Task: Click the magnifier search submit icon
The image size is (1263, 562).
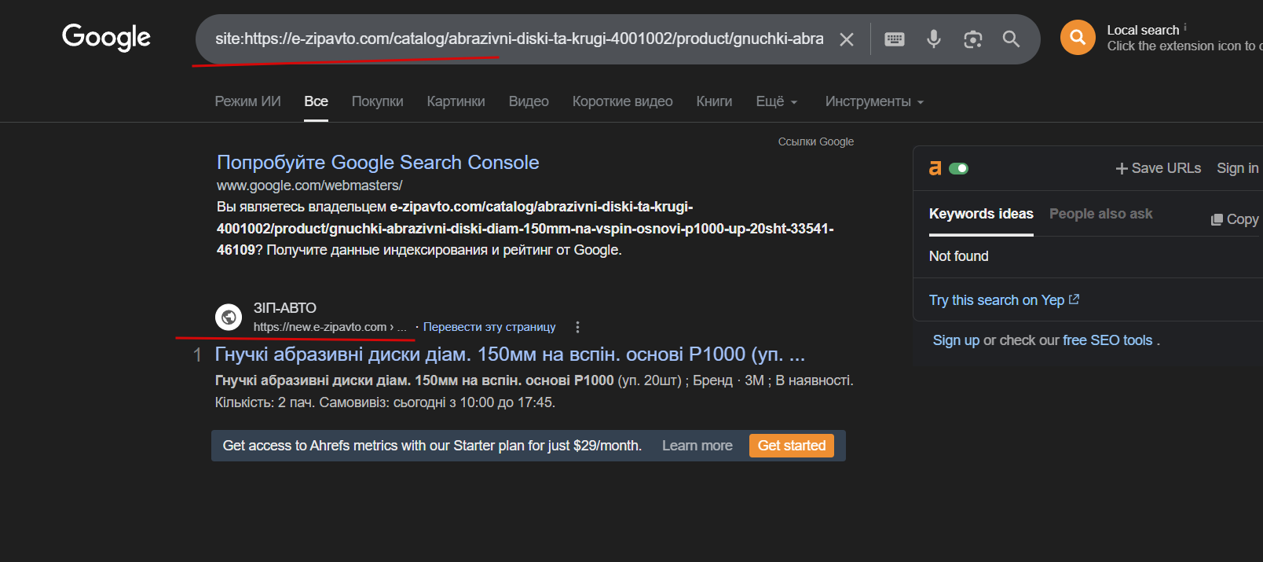Action: pyautogui.click(x=1011, y=39)
